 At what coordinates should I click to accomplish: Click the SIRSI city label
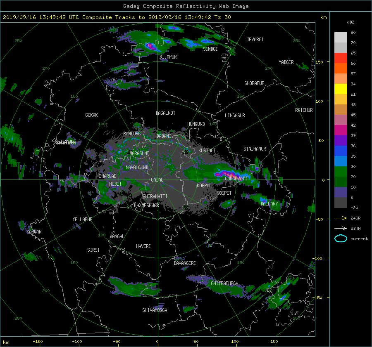point(93,250)
